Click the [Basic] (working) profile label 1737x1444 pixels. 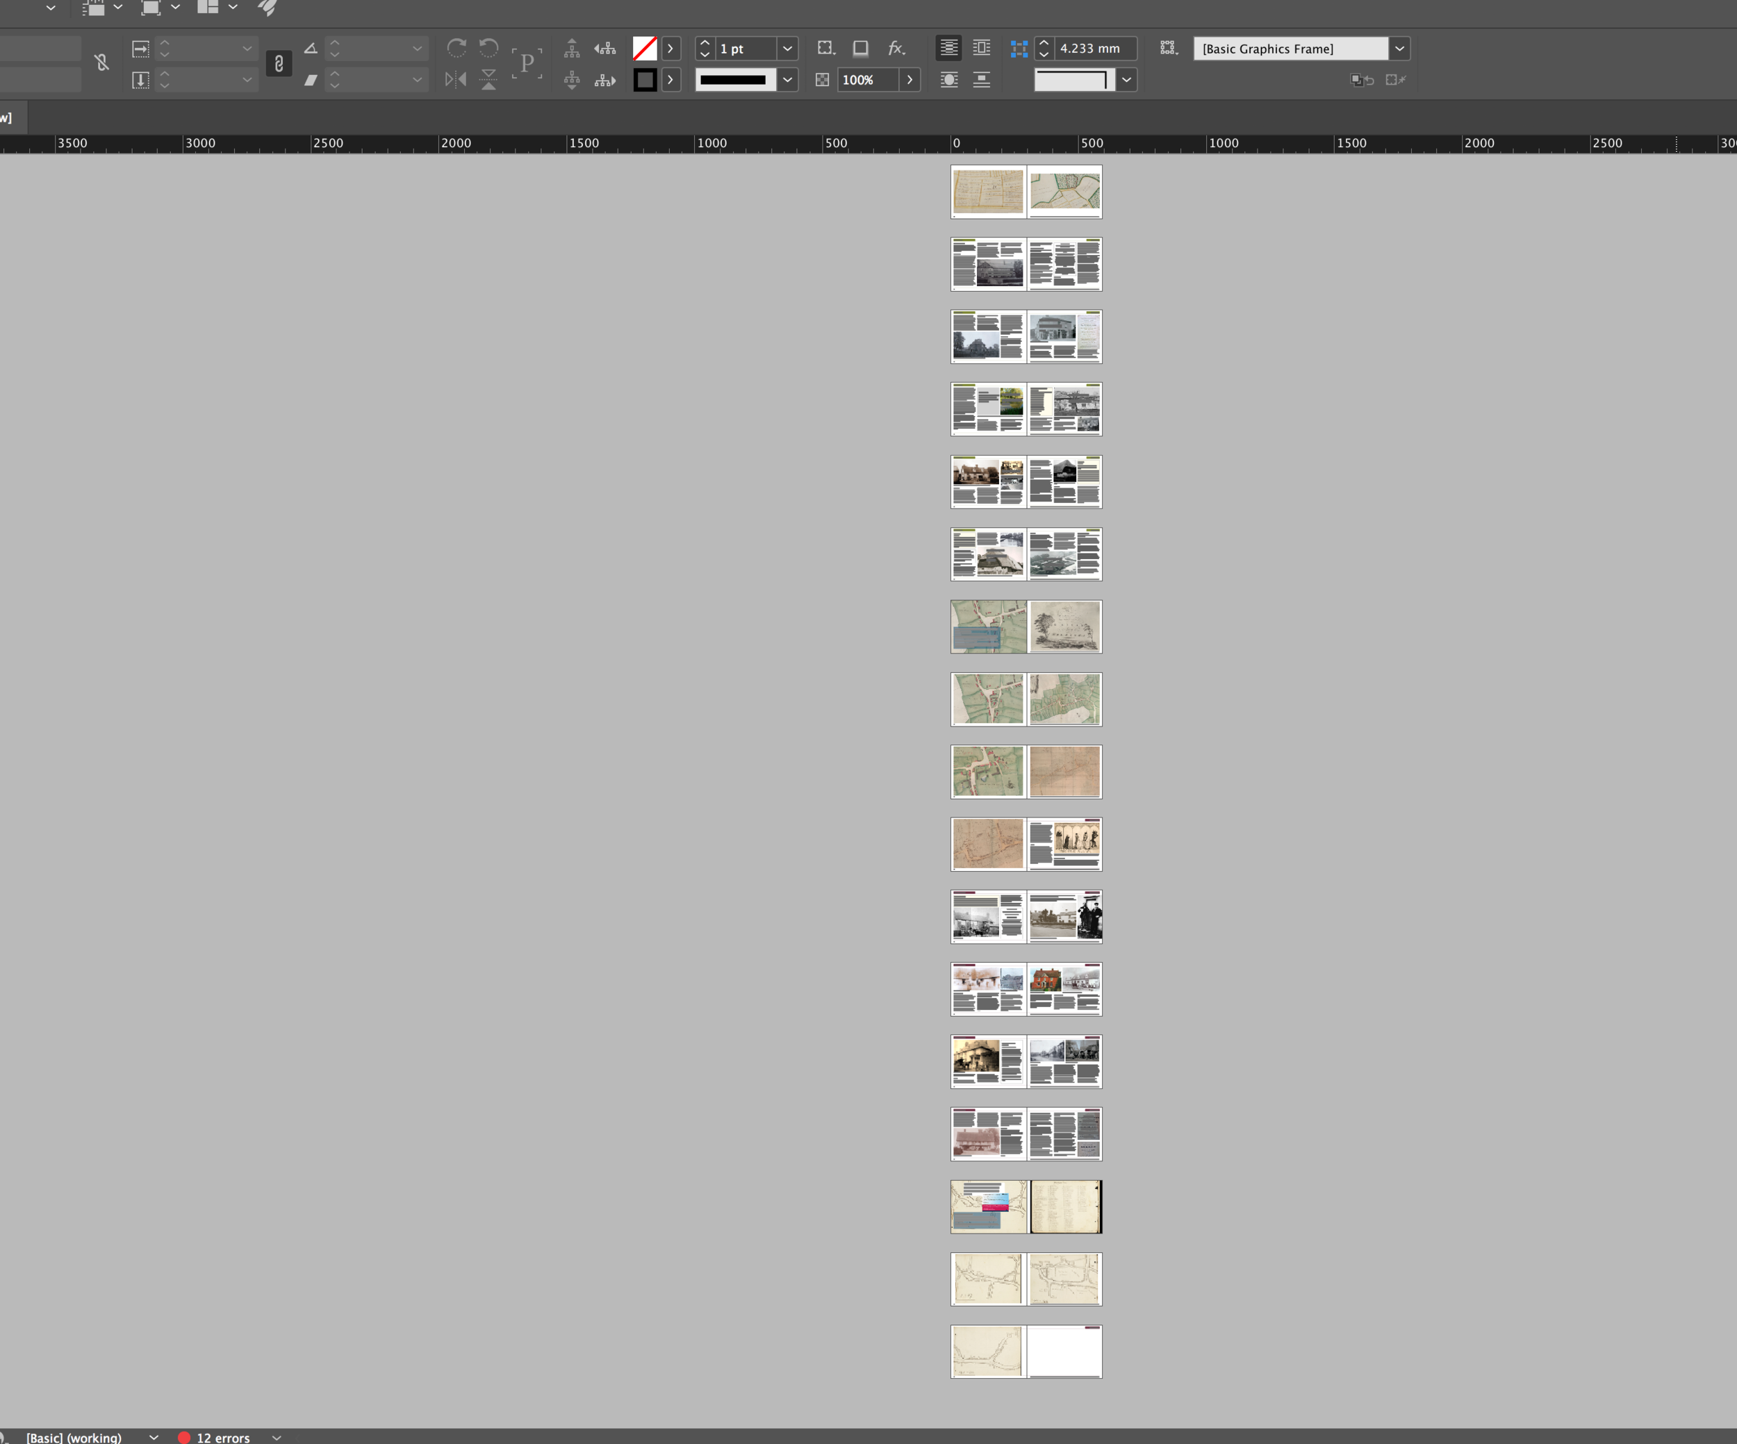pyautogui.click(x=74, y=1437)
